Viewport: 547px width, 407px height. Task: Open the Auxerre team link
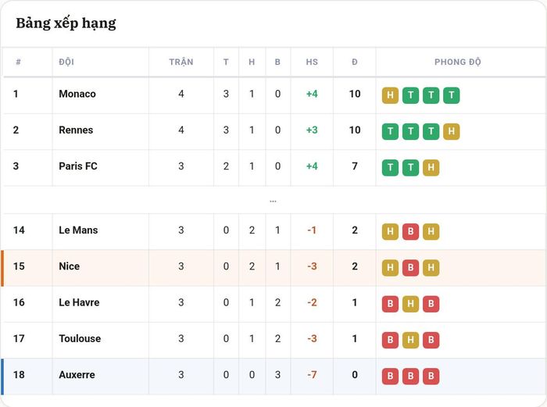click(77, 374)
